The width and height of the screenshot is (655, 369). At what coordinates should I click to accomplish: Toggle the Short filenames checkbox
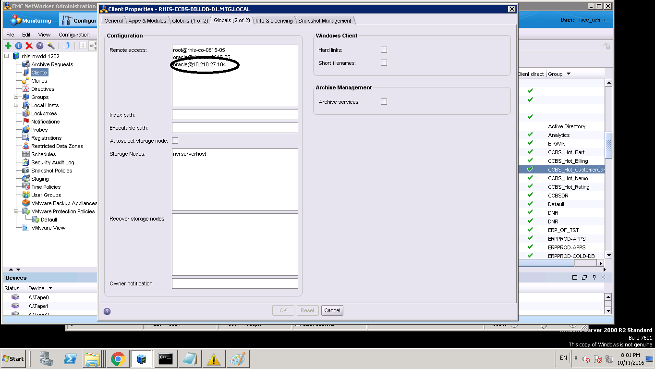click(x=384, y=63)
